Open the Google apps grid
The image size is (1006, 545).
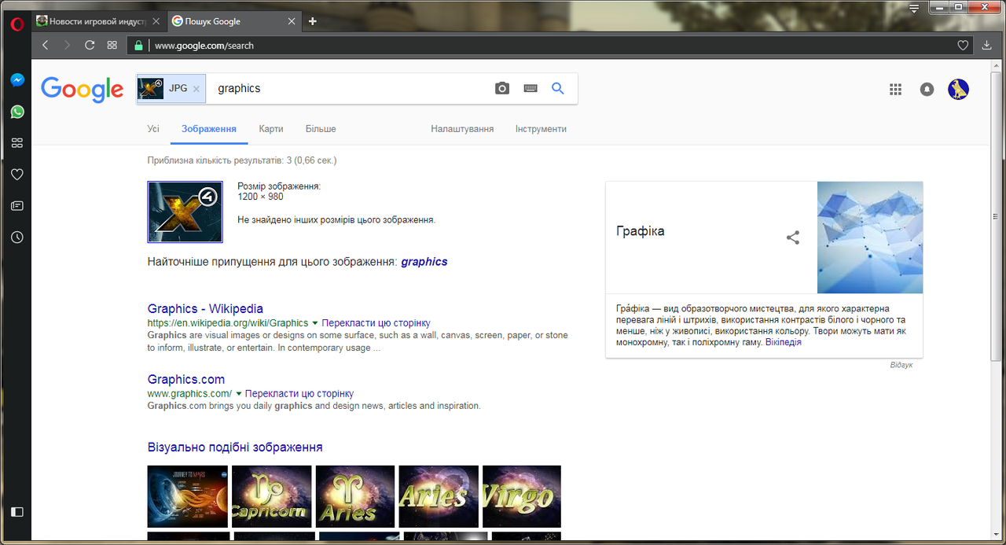point(895,90)
